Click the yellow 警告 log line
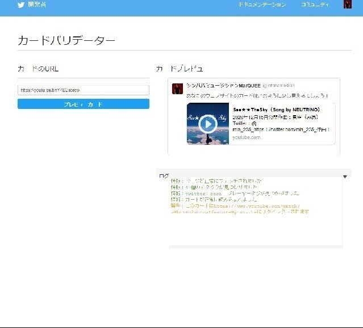Viewport: 363px width, 328px height. coord(240,209)
